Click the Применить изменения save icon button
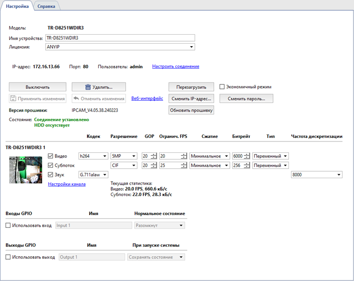The image size is (354, 281). click(37, 98)
